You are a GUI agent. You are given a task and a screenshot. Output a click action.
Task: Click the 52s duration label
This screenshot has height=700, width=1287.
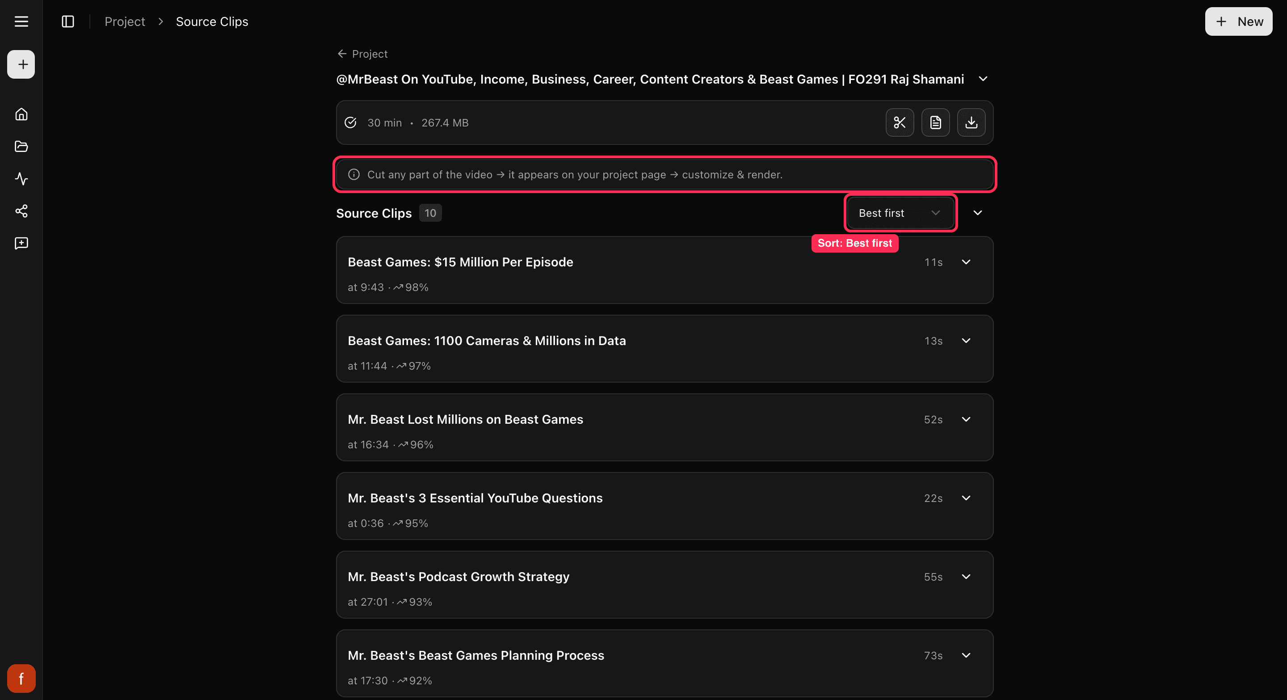pos(933,419)
